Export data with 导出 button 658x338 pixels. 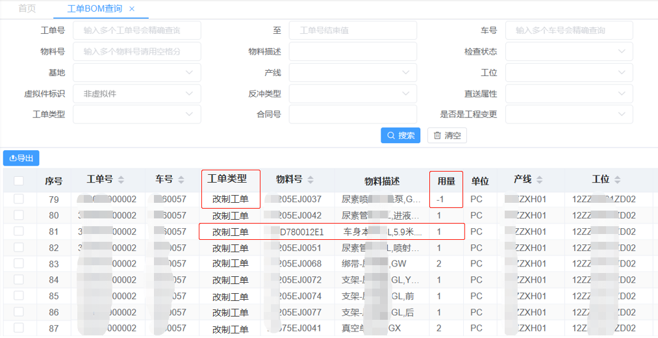21,158
